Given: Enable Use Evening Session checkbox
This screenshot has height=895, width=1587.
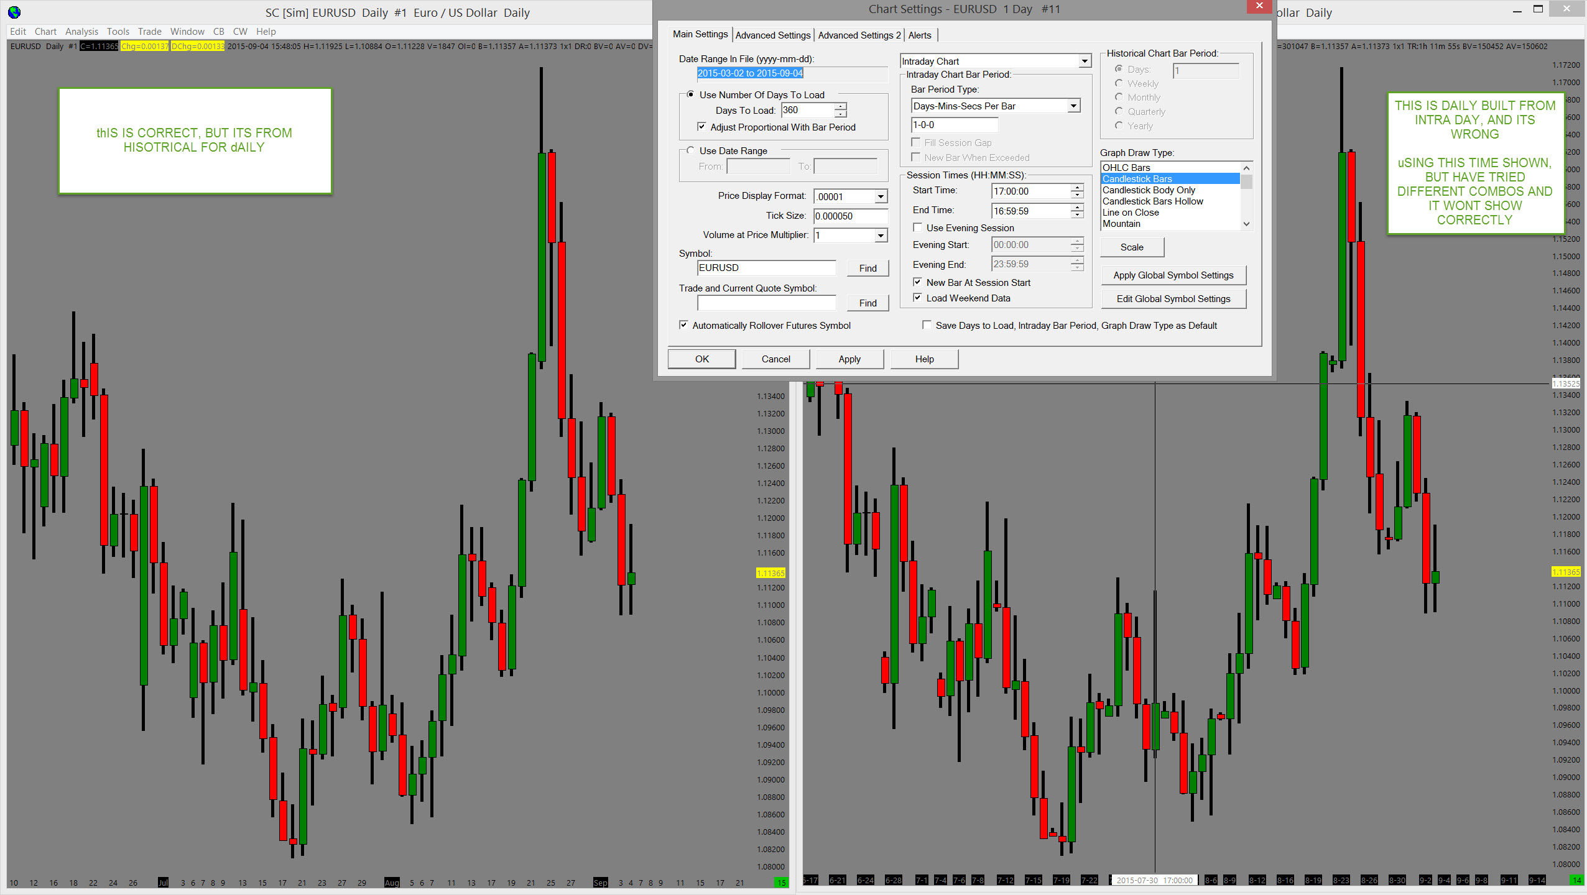Looking at the screenshot, I should click(x=917, y=227).
